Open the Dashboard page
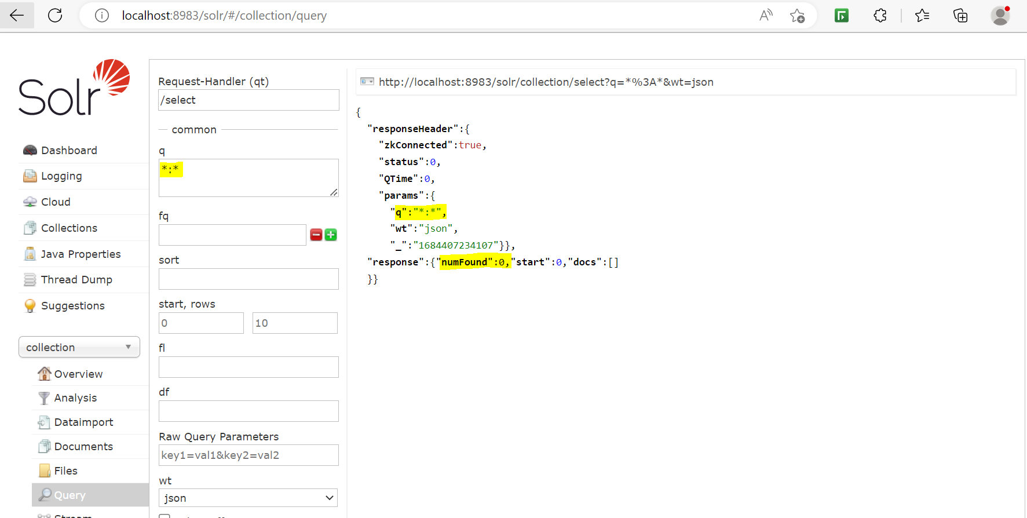The height and width of the screenshot is (518, 1027). [69, 151]
